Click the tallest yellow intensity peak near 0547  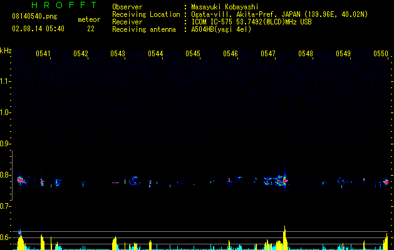[285, 237]
